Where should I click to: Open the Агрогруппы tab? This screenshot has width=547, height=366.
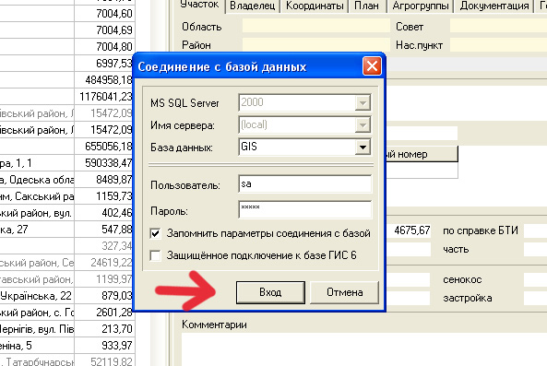421,6
